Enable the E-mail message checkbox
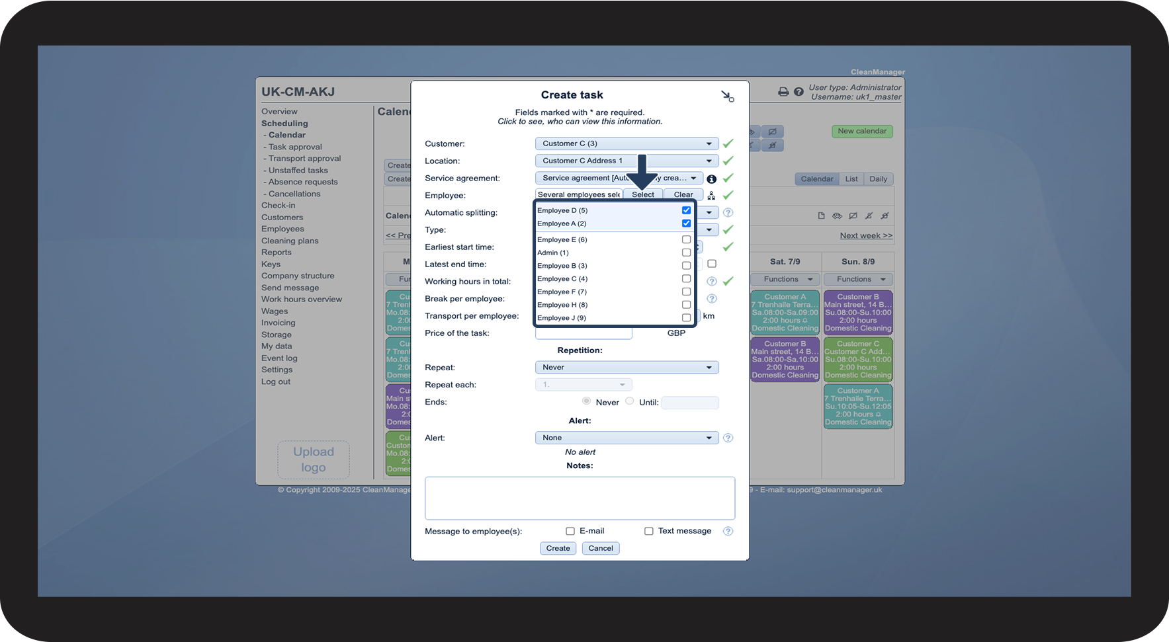The image size is (1169, 642). pyautogui.click(x=570, y=531)
